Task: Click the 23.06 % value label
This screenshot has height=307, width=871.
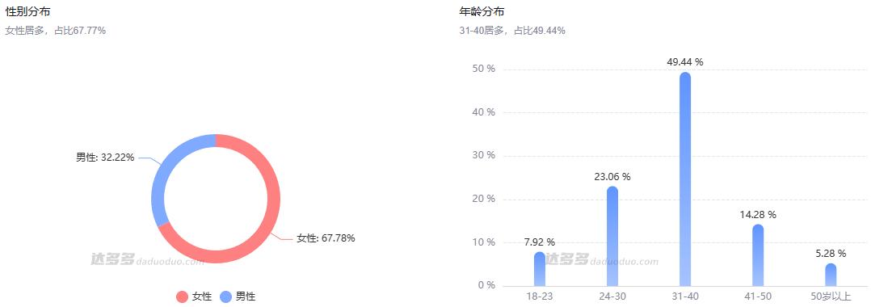Action: coord(612,177)
